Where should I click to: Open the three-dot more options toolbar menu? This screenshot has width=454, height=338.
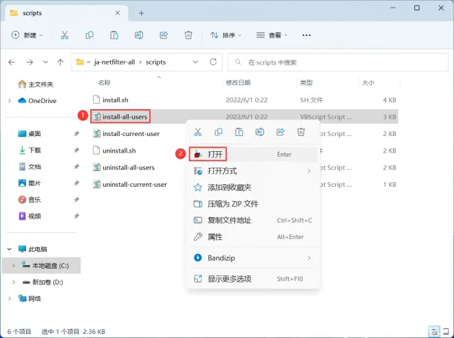306,35
